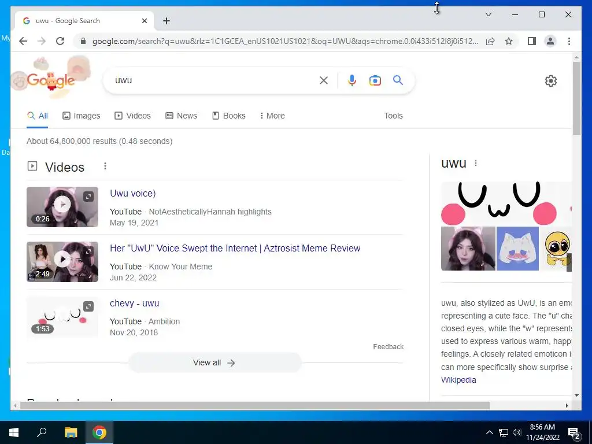The height and width of the screenshot is (444, 592).
Task: Search by image camera icon
Action: (375, 80)
